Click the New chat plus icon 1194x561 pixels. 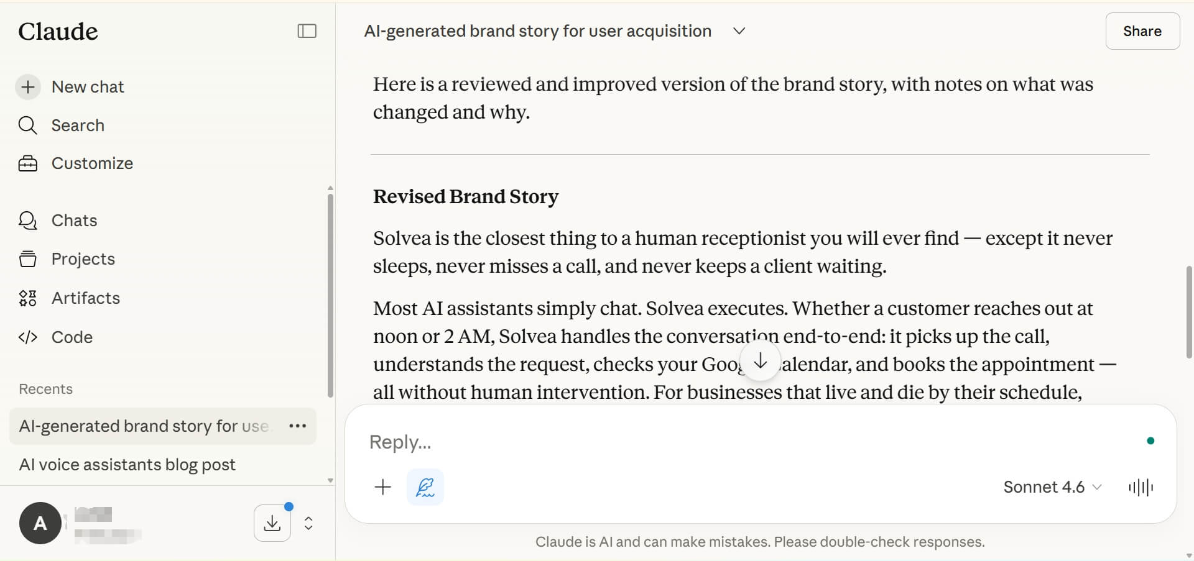28,87
